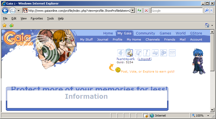Screen dimensions: 216x119
Task: Click the 'Gold: 5254' text
Action: pyautogui.click(x=125, y=62)
